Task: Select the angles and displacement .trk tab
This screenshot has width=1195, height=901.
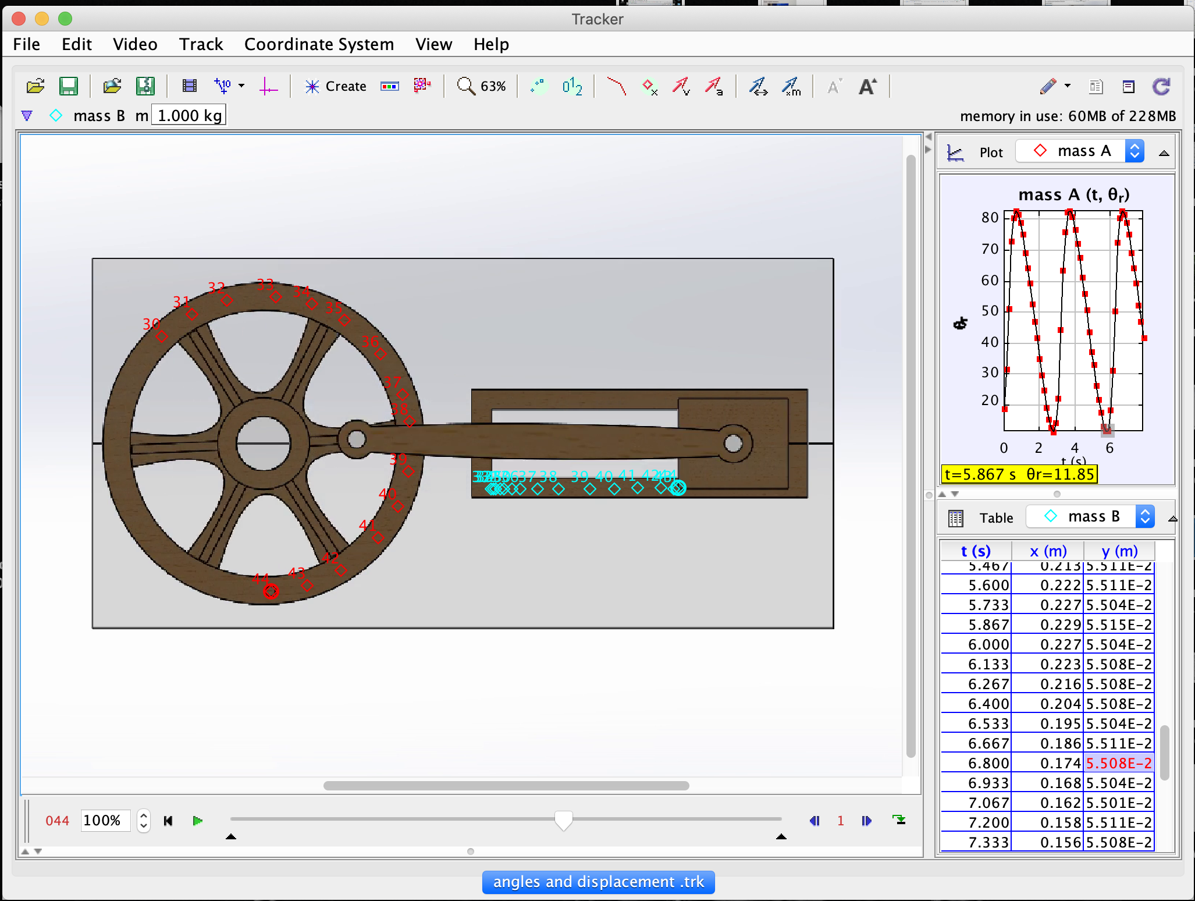Action: pos(598,882)
